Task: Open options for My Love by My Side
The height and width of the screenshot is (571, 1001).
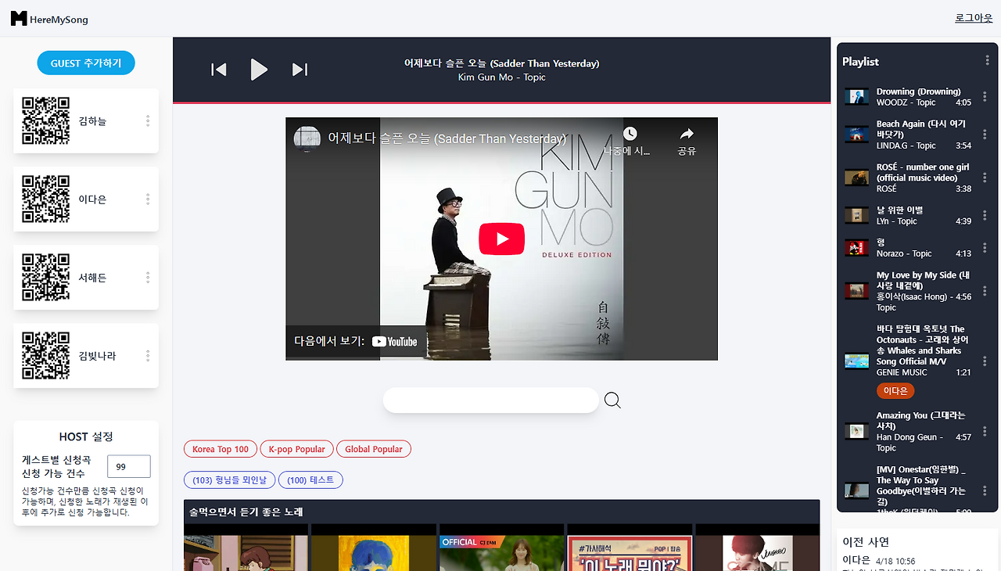Action: pos(985,291)
